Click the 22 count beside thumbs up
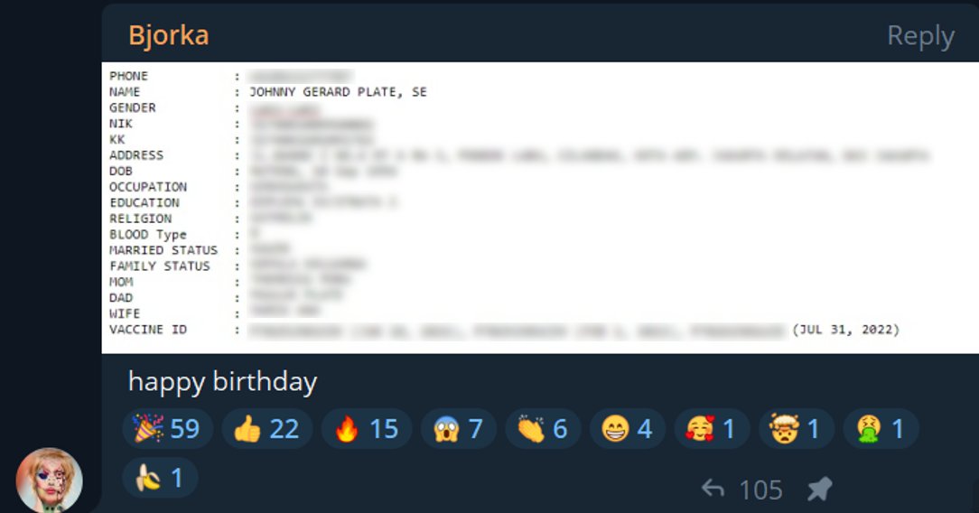979x513 pixels. 284,429
